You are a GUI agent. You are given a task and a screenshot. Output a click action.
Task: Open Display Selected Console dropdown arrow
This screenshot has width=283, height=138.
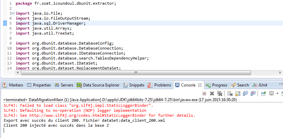[277, 93]
